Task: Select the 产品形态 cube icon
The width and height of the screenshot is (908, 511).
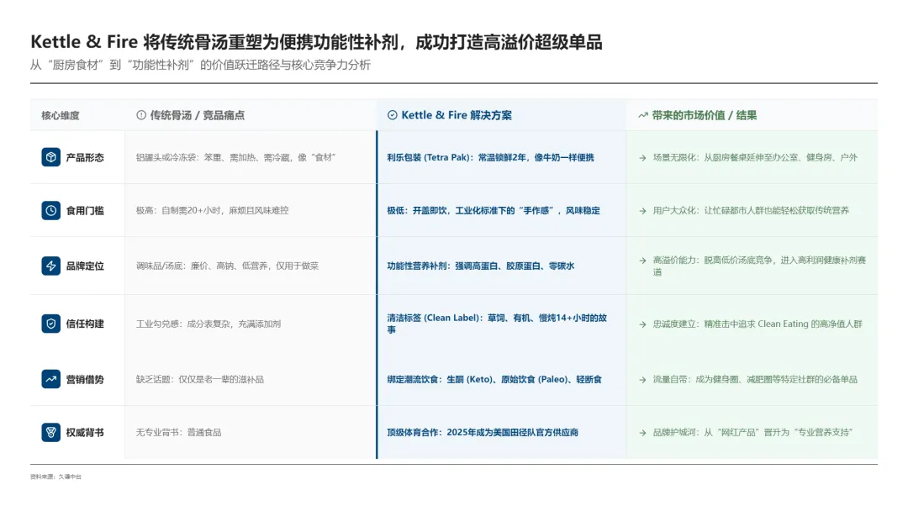Action: tap(50, 157)
